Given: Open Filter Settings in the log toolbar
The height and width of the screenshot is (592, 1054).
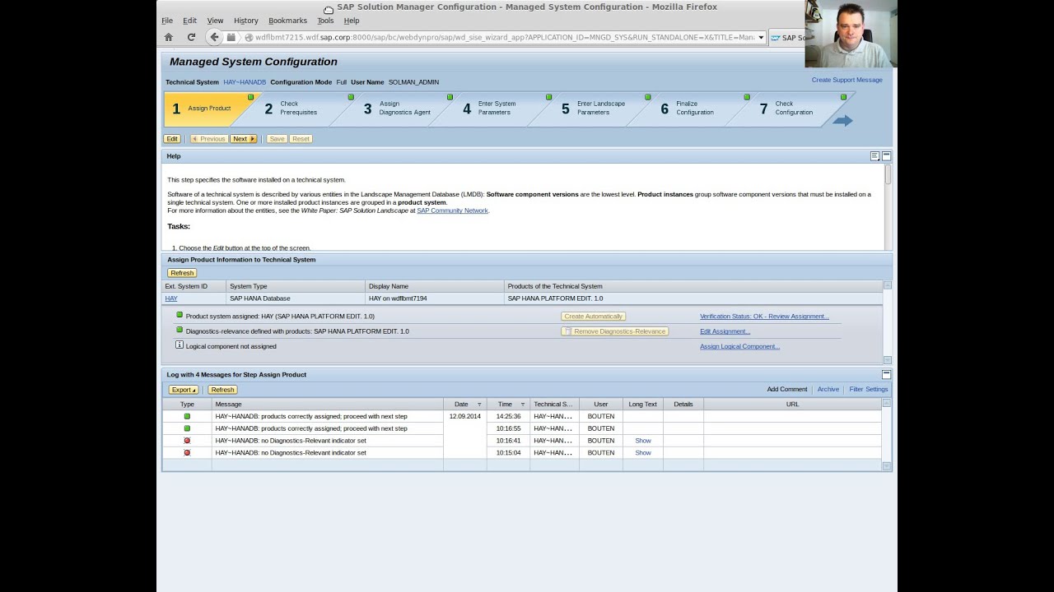Looking at the screenshot, I should point(869,390).
